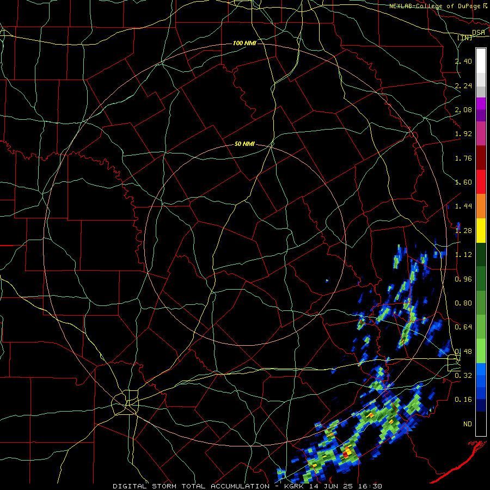Select the 2.08 scale value

click(463, 109)
